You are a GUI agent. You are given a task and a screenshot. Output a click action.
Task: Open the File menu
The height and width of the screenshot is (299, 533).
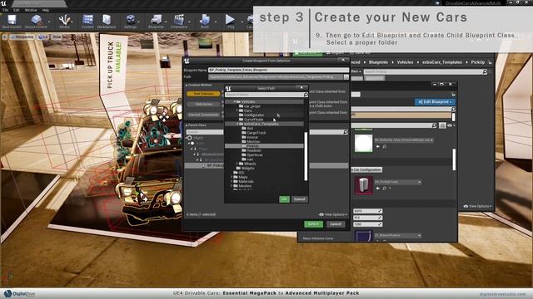(6, 10)
